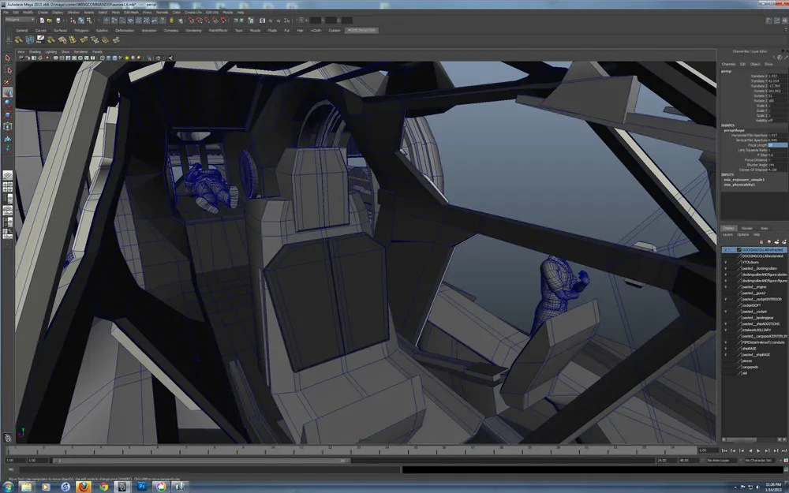Click the Chrome icon in taskbar
The width and height of the screenshot is (789, 493).
(x=104, y=487)
